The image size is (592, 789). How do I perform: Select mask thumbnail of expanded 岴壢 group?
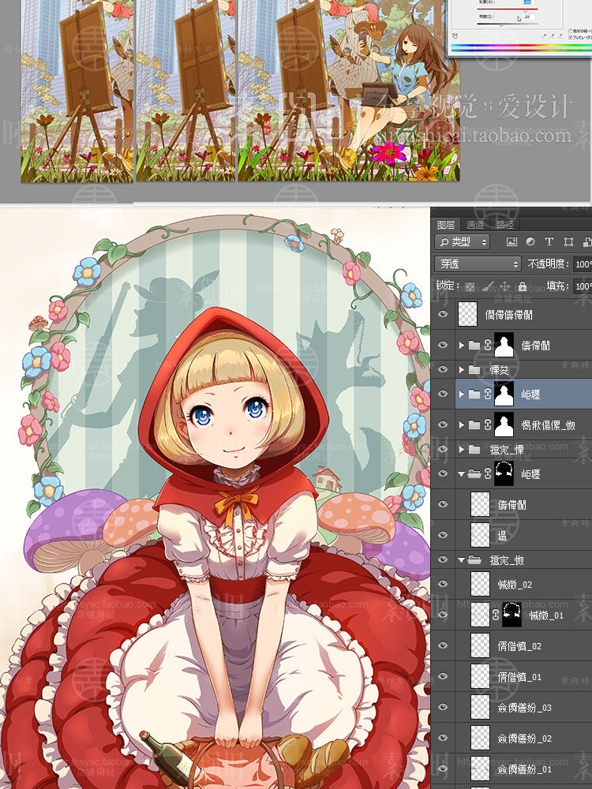(x=504, y=473)
